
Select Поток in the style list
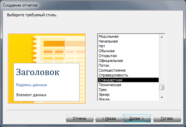tap(128, 65)
